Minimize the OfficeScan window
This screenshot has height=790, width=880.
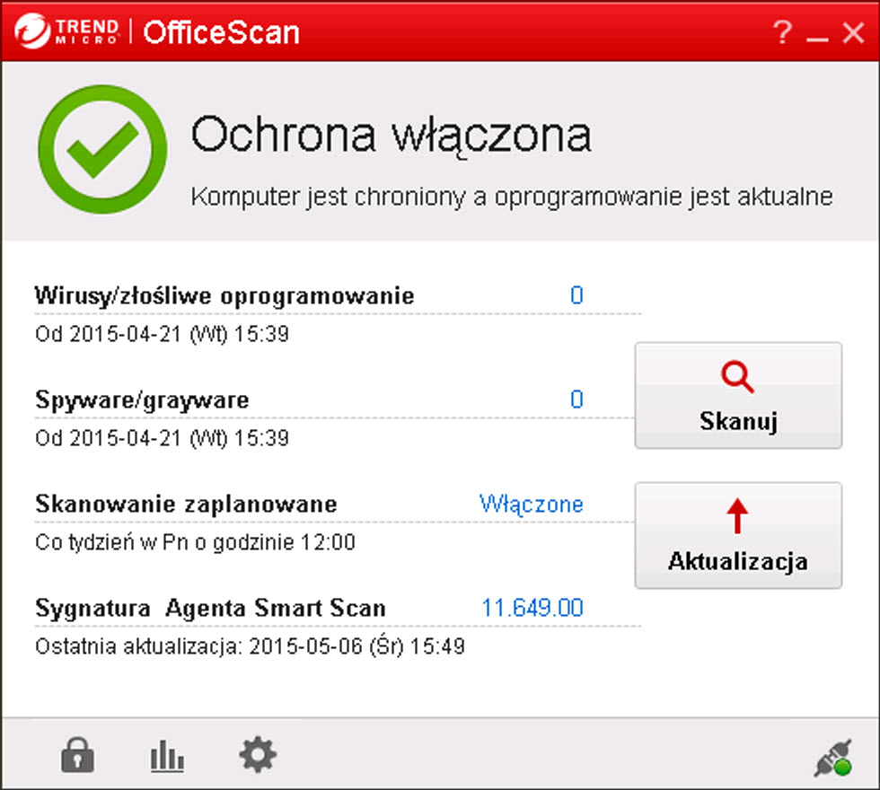coord(816,34)
